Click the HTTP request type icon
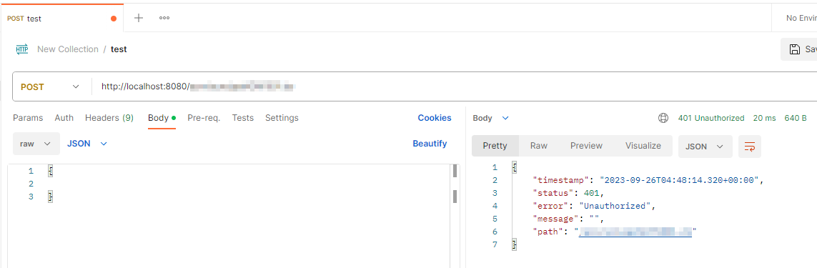Viewport: 817px width, 268px height. click(x=22, y=49)
